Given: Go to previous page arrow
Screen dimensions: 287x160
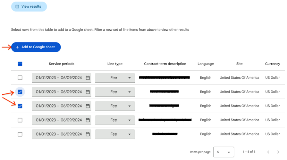Looking at the screenshot, I should (268, 152).
